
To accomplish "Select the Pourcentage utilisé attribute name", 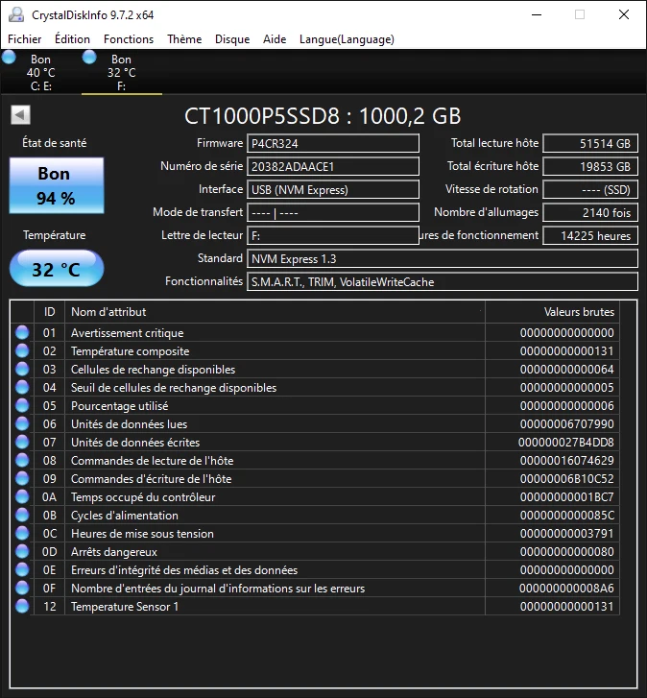I will click(x=120, y=406).
